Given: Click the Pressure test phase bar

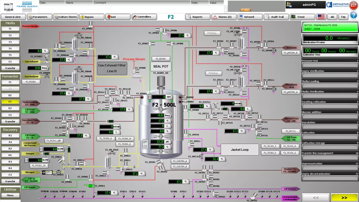Looking at the screenshot, I should (x=330, y=65).
